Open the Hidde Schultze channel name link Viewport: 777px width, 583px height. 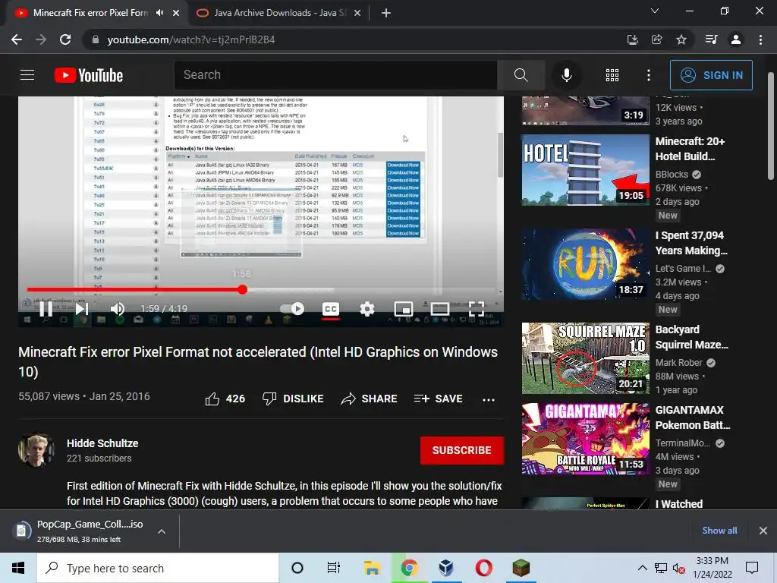pos(102,443)
